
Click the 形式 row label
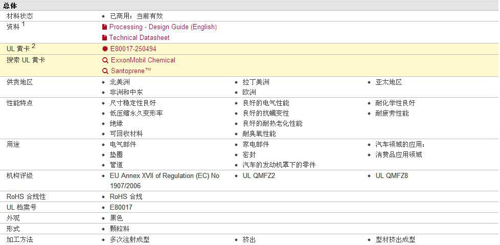coord(13,229)
